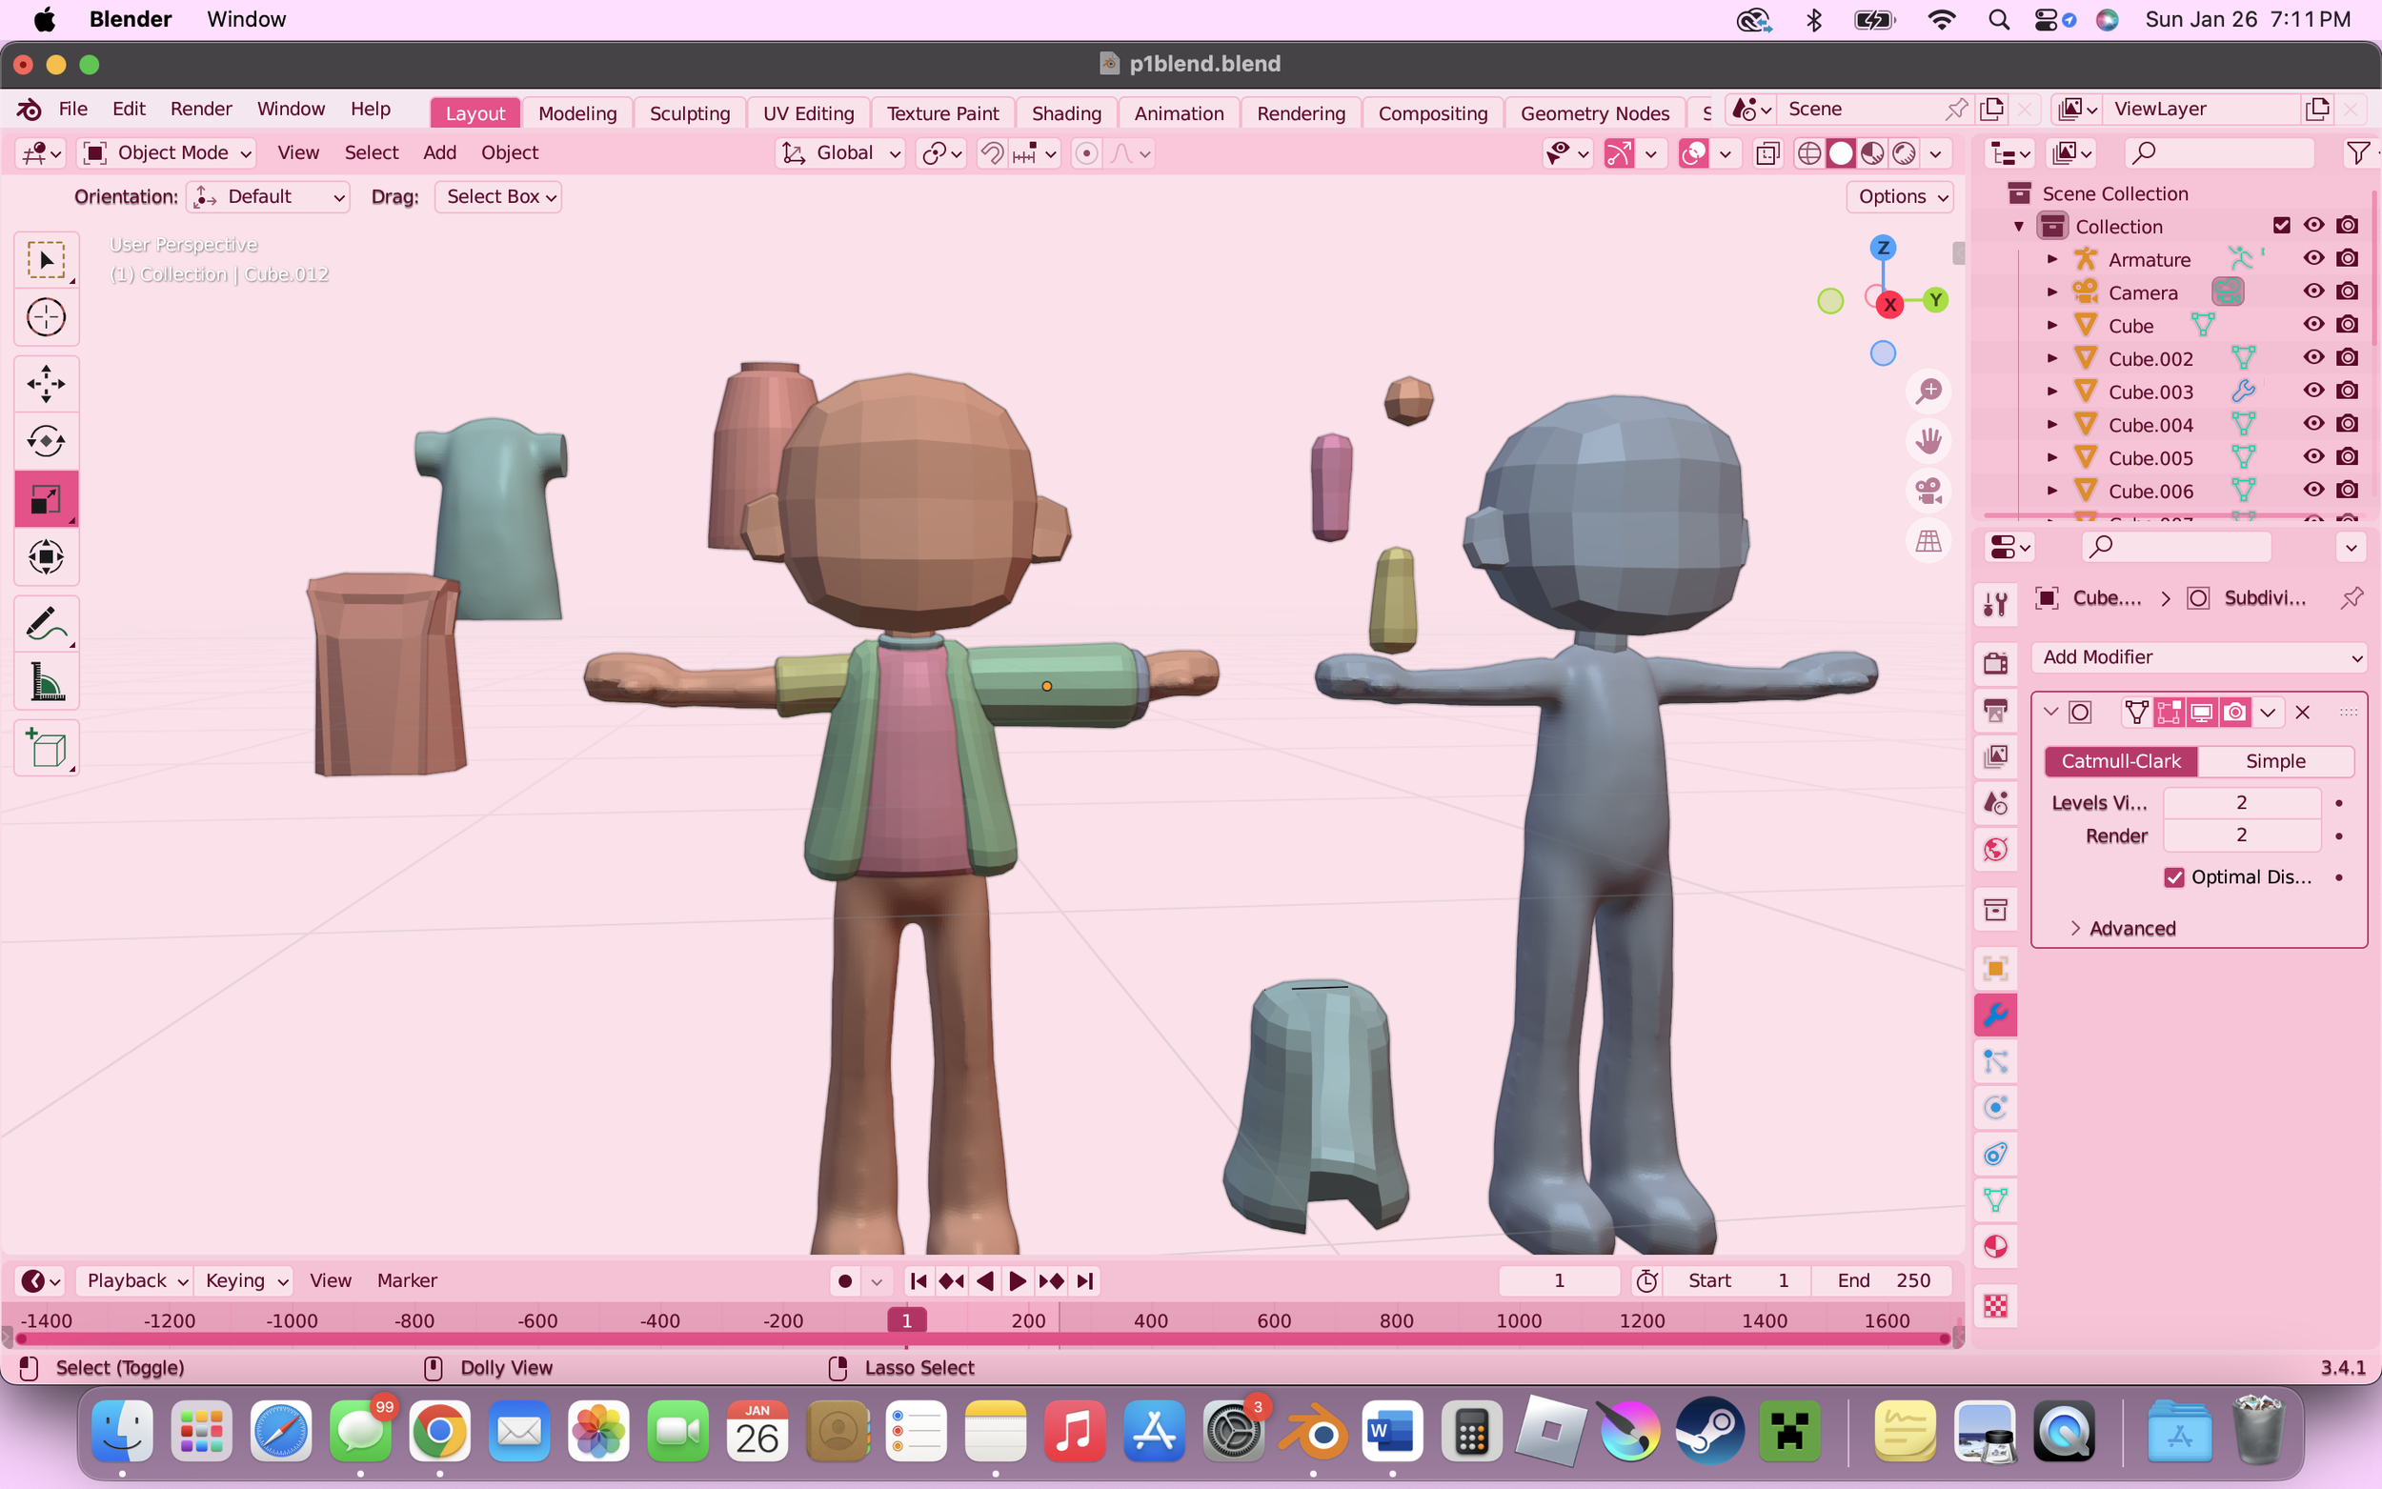Play the animation forward
This screenshot has height=1489, width=2382.
pos(1019,1281)
